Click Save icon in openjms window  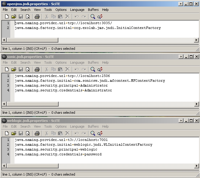click(x=21, y=17)
